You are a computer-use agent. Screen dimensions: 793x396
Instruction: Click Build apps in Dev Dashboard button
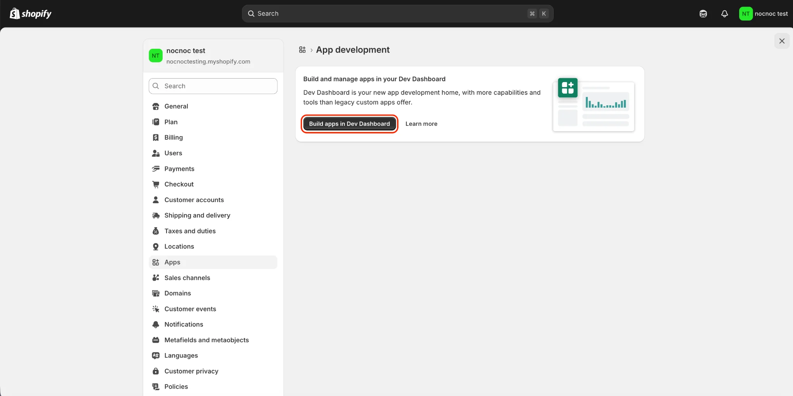point(349,124)
